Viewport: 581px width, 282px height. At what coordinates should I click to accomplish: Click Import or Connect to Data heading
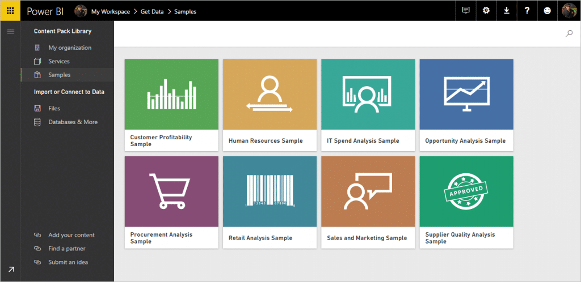tap(69, 92)
